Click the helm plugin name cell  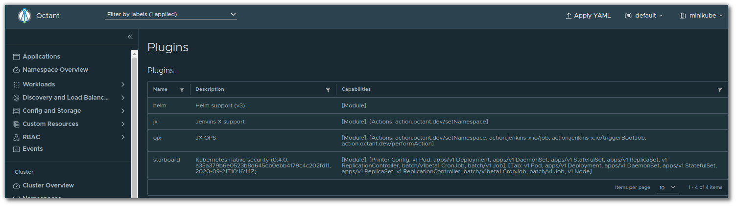pos(160,105)
